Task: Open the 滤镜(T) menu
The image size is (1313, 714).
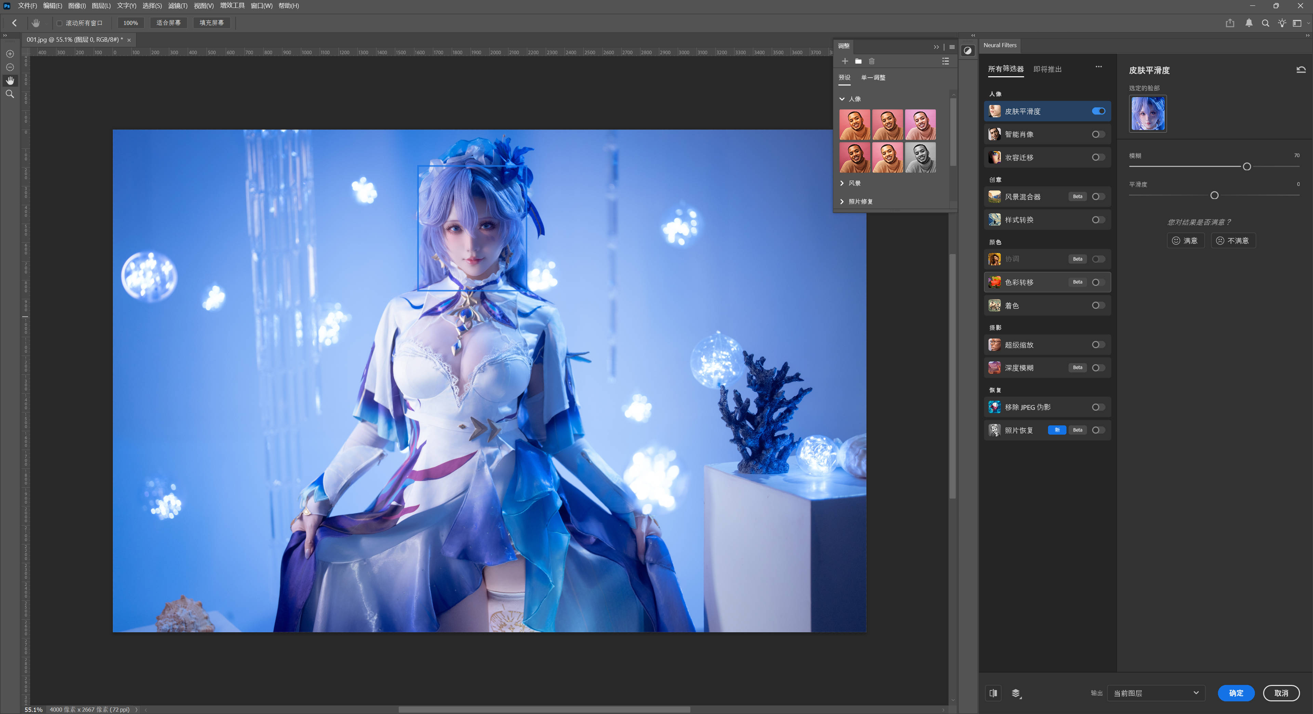Action: tap(178, 5)
